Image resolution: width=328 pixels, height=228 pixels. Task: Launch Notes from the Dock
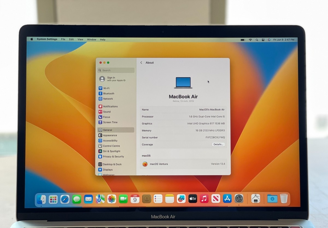[x=169, y=199]
